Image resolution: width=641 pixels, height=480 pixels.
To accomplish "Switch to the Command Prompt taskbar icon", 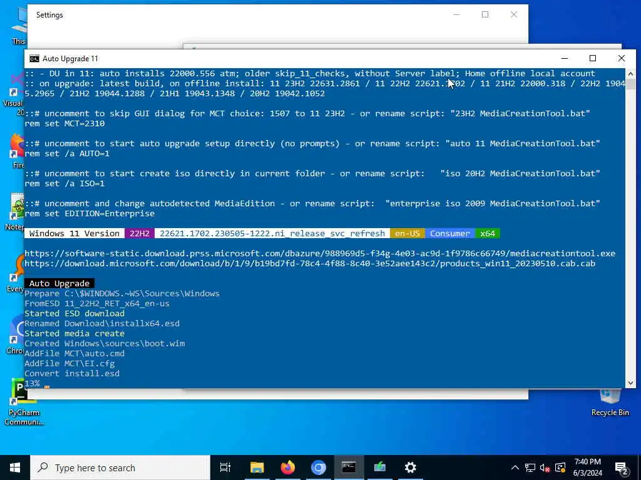I will [x=349, y=467].
